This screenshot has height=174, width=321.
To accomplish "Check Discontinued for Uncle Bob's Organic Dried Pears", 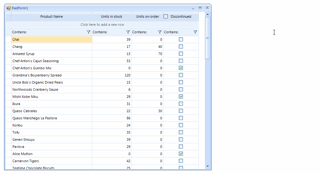I will coord(181,82).
